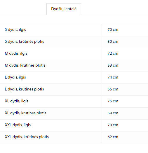The image size is (148, 153).
Task: Select the L dydis, ilgis row label
Action: click(x=15, y=77)
